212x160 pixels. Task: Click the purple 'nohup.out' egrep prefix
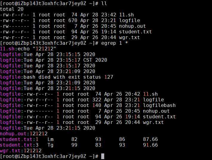(13, 133)
